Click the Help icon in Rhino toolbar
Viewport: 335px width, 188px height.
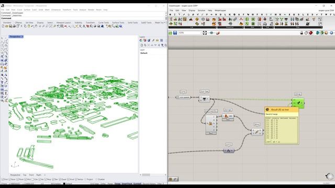121,26
